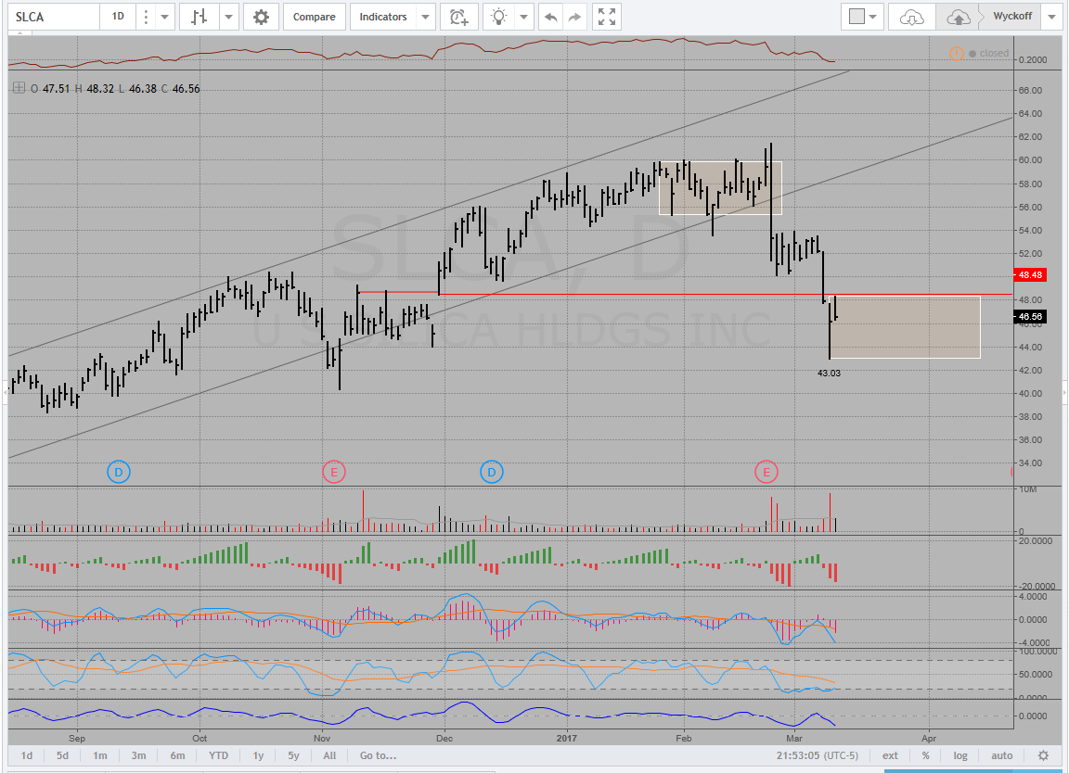Click the Compare button
The width and height of the screenshot is (1069, 773).
point(315,17)
